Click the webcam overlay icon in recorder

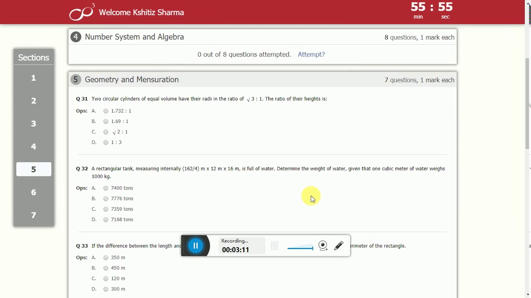tap(323, 246)
